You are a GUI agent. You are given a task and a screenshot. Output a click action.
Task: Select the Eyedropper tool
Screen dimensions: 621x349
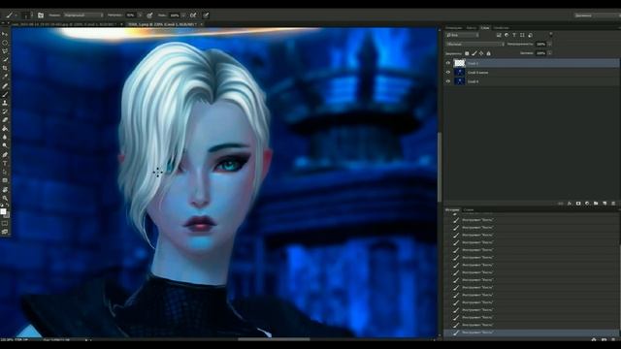tap(5, 77)
